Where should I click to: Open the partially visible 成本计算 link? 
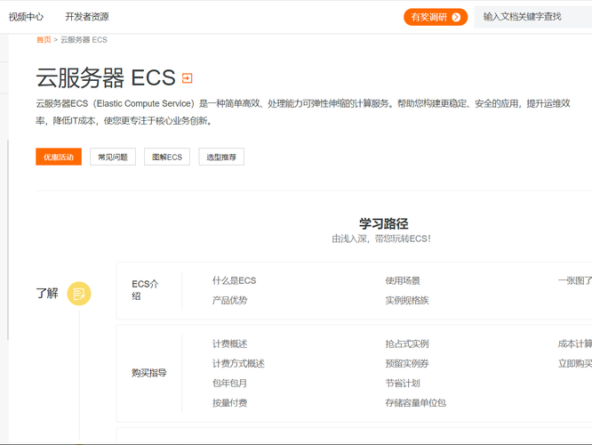coord(575,344)
